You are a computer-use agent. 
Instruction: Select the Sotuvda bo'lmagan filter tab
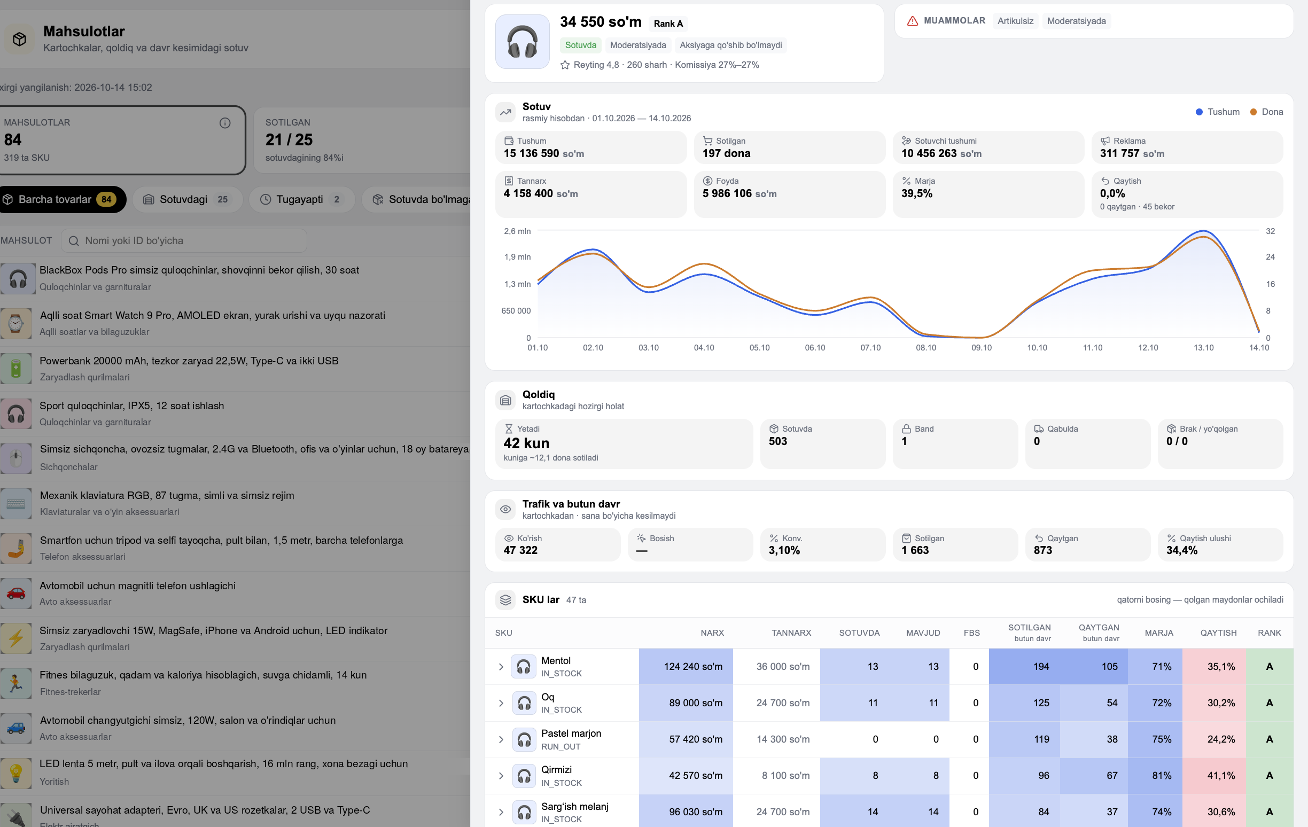click(x=417, y=200)
